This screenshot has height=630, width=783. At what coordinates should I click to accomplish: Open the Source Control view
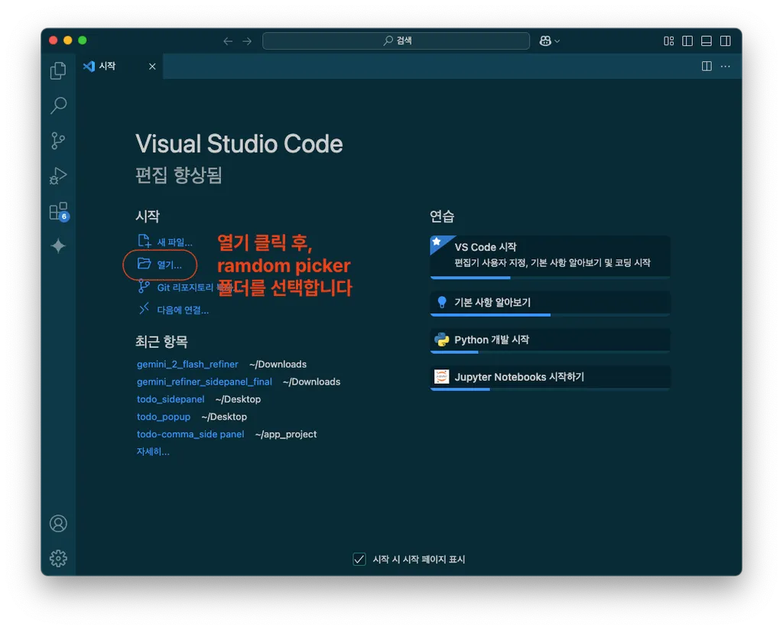click(x=58, y=141)
